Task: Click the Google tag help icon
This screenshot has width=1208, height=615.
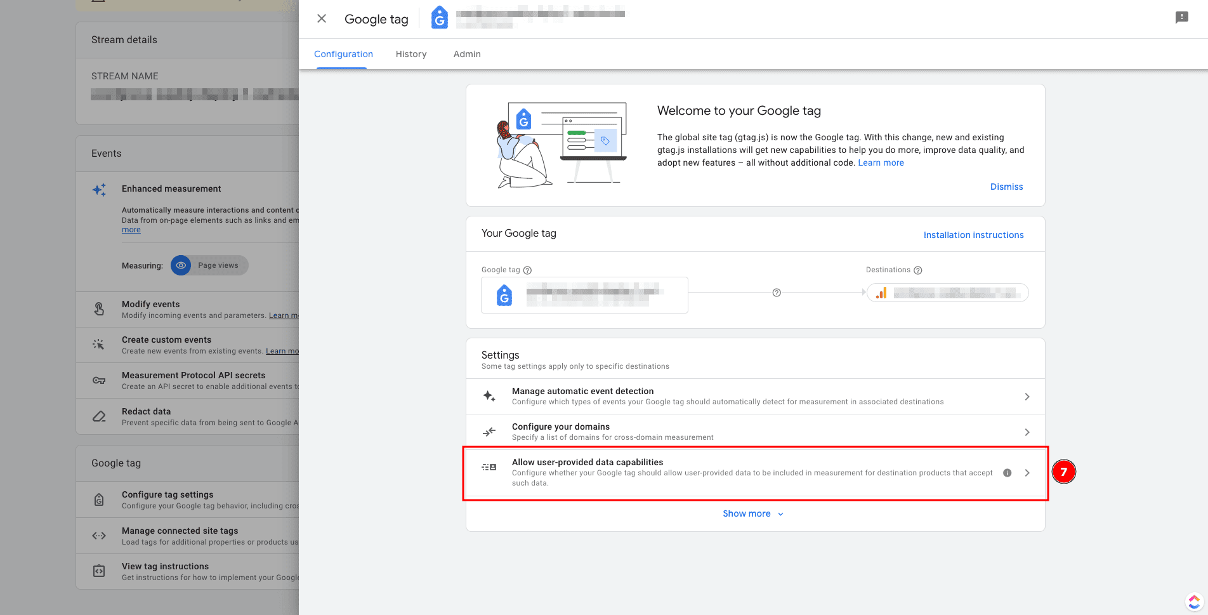Action: [x=527, y=270]
